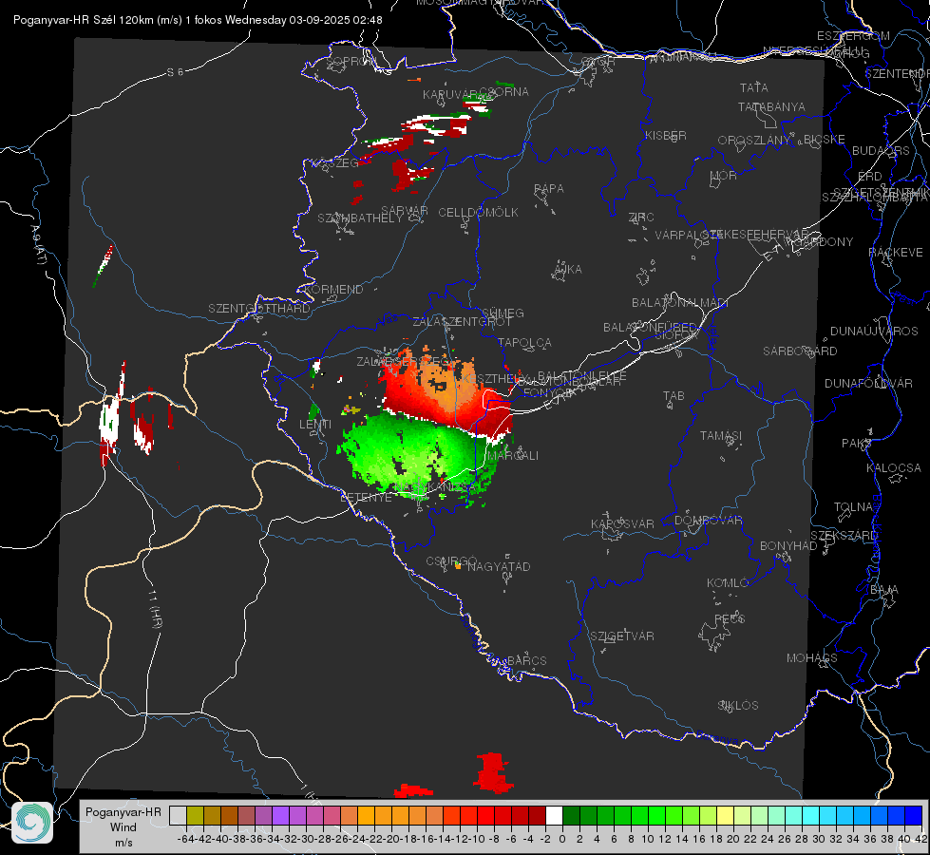Click the BARCS town label
The height and width of the screenshot is (855, 930).
tap(526, 660)
